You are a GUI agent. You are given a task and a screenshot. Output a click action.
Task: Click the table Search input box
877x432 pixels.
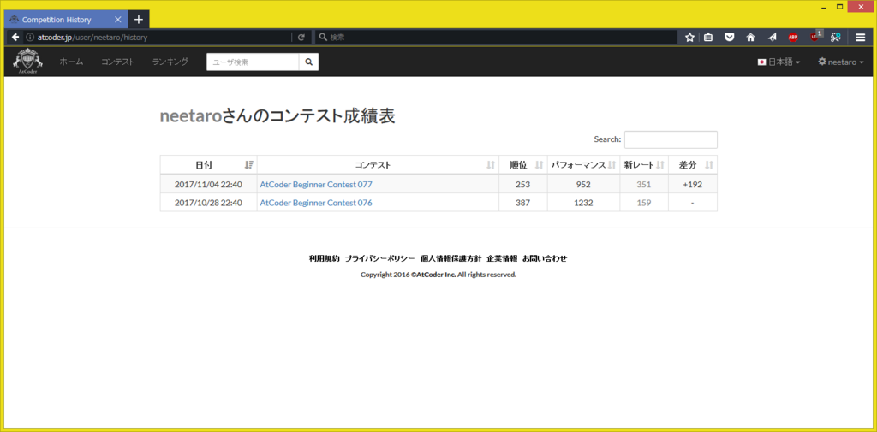coord(671,139)
